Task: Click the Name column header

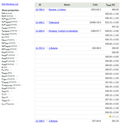Action: [67, 5]
